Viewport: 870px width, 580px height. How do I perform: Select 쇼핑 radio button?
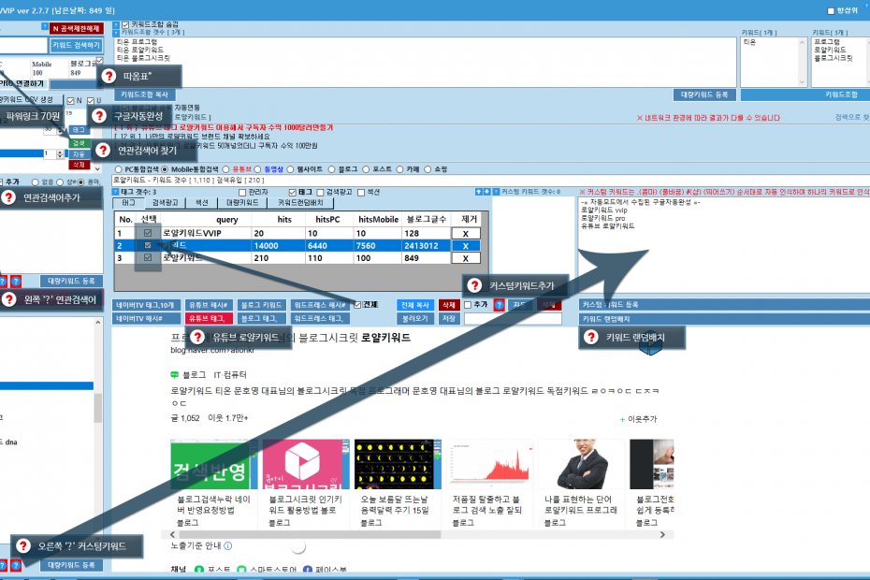(428, 169)
